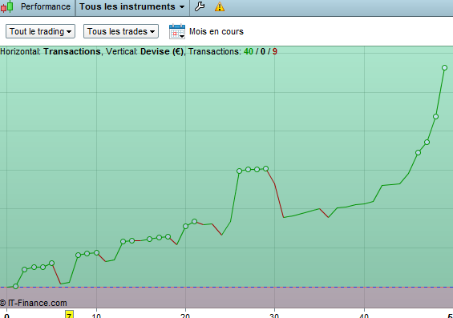Viewport: 453px width, 318px height.
Task: Select the Performance tab label
Action: pos(46,6)
